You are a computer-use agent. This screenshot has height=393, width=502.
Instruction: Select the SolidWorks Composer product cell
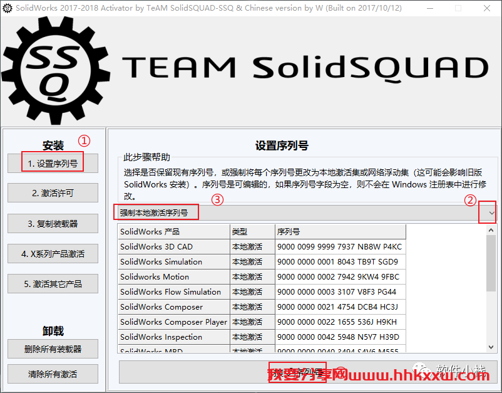(x=174, y=307)
